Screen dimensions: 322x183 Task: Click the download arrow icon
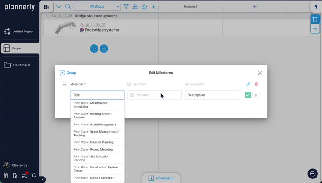click(x=153, y=7)
